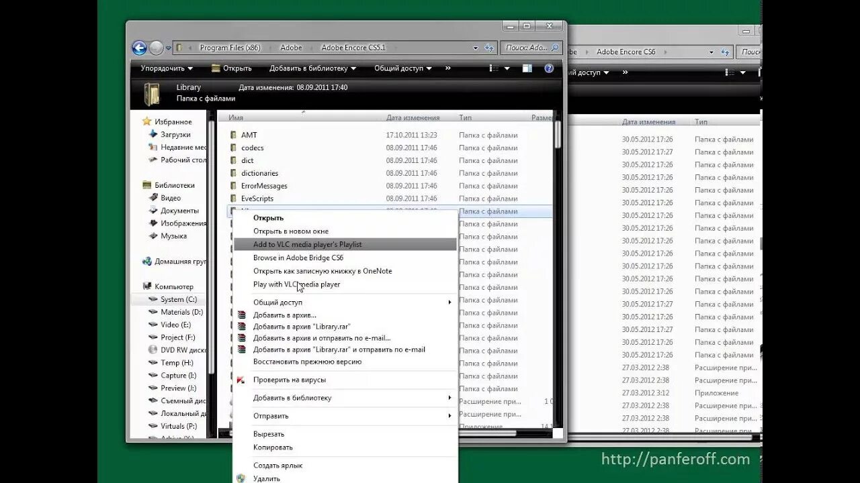The image size is (860, 483).
Task: Choose Восстановить прежнюю версию
Action: click(345, 362)
